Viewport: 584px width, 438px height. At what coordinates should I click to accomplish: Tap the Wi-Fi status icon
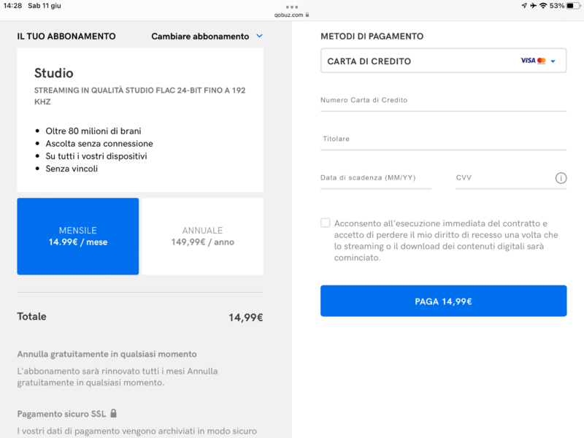[x=543, y=6]
